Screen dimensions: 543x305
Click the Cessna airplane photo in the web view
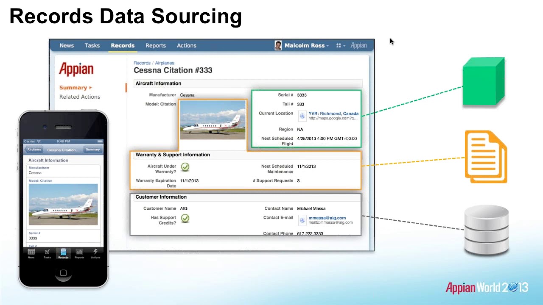click(x=213, y=120)
